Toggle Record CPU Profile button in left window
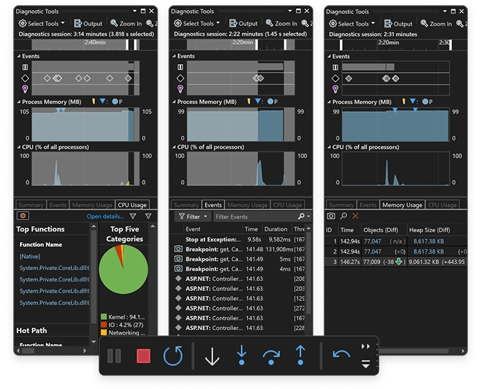 click(x=23, y=216)
